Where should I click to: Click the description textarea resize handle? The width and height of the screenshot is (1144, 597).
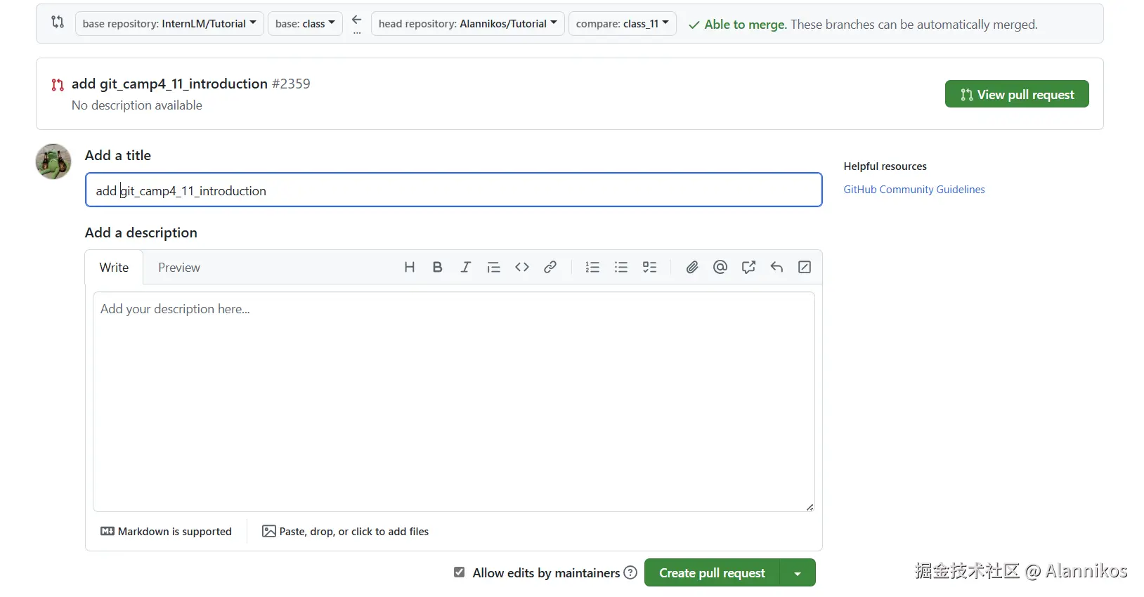pyautogui.click(x=810, y=507)
